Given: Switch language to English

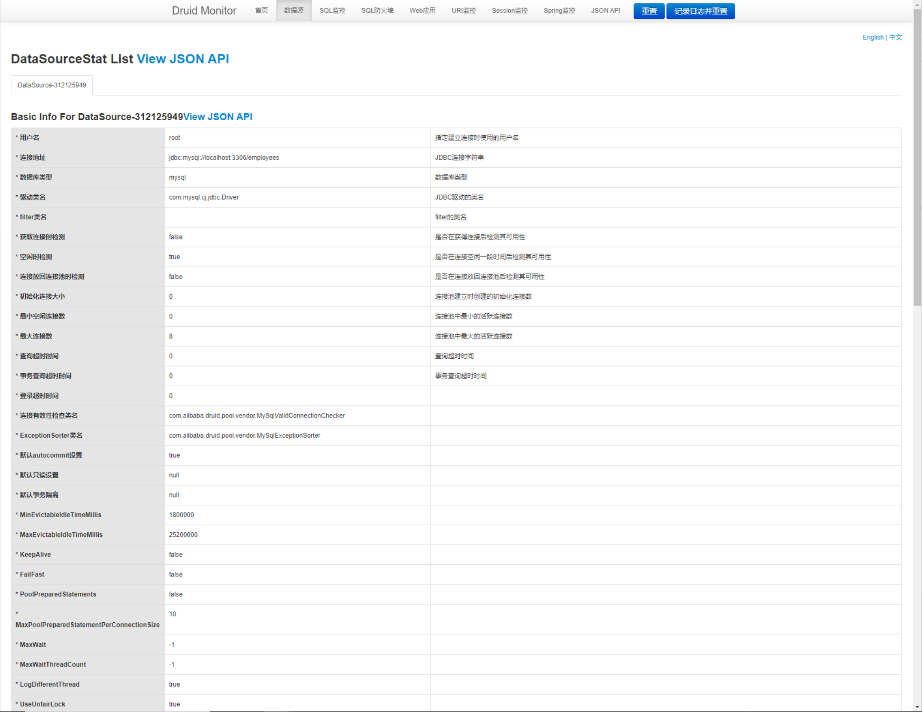Looking at the screenshot, I should click(x=873, y=37).
